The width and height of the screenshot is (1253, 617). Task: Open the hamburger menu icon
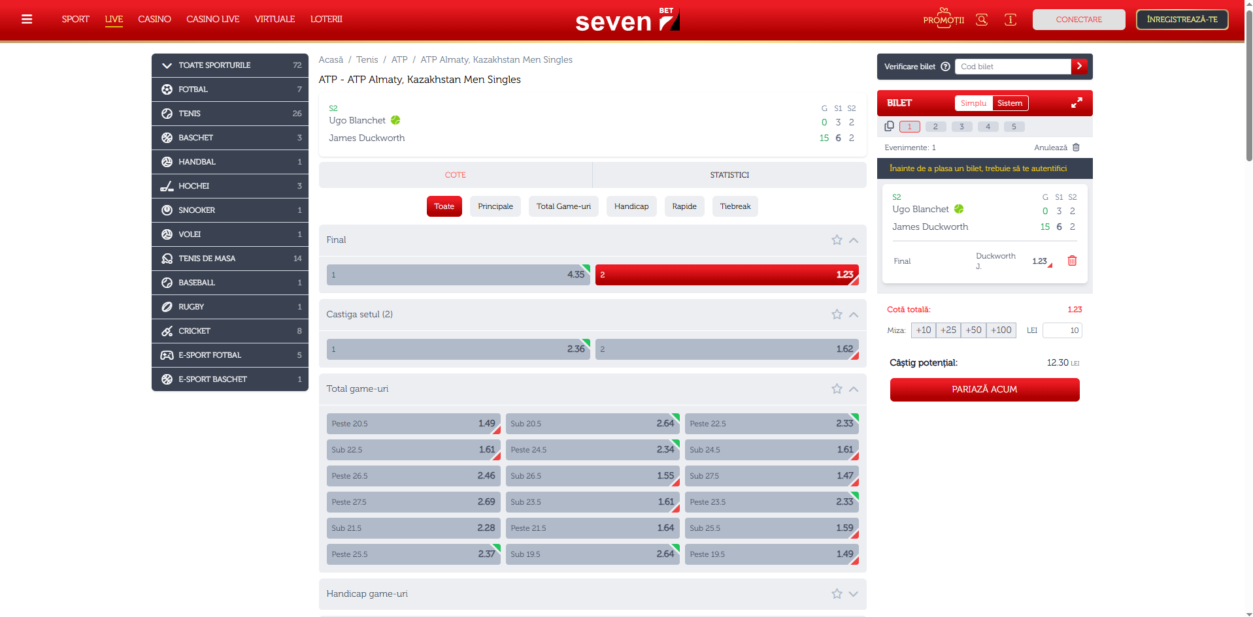[27, 20]
